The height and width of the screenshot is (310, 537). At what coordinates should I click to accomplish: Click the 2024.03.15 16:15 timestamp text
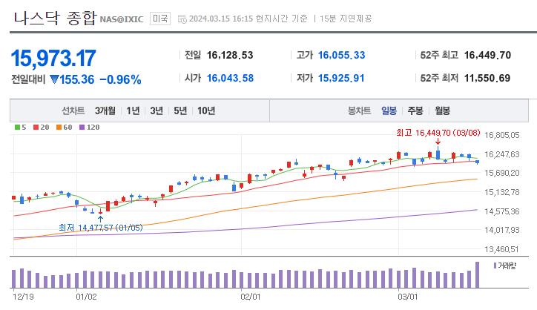[220, 19]
